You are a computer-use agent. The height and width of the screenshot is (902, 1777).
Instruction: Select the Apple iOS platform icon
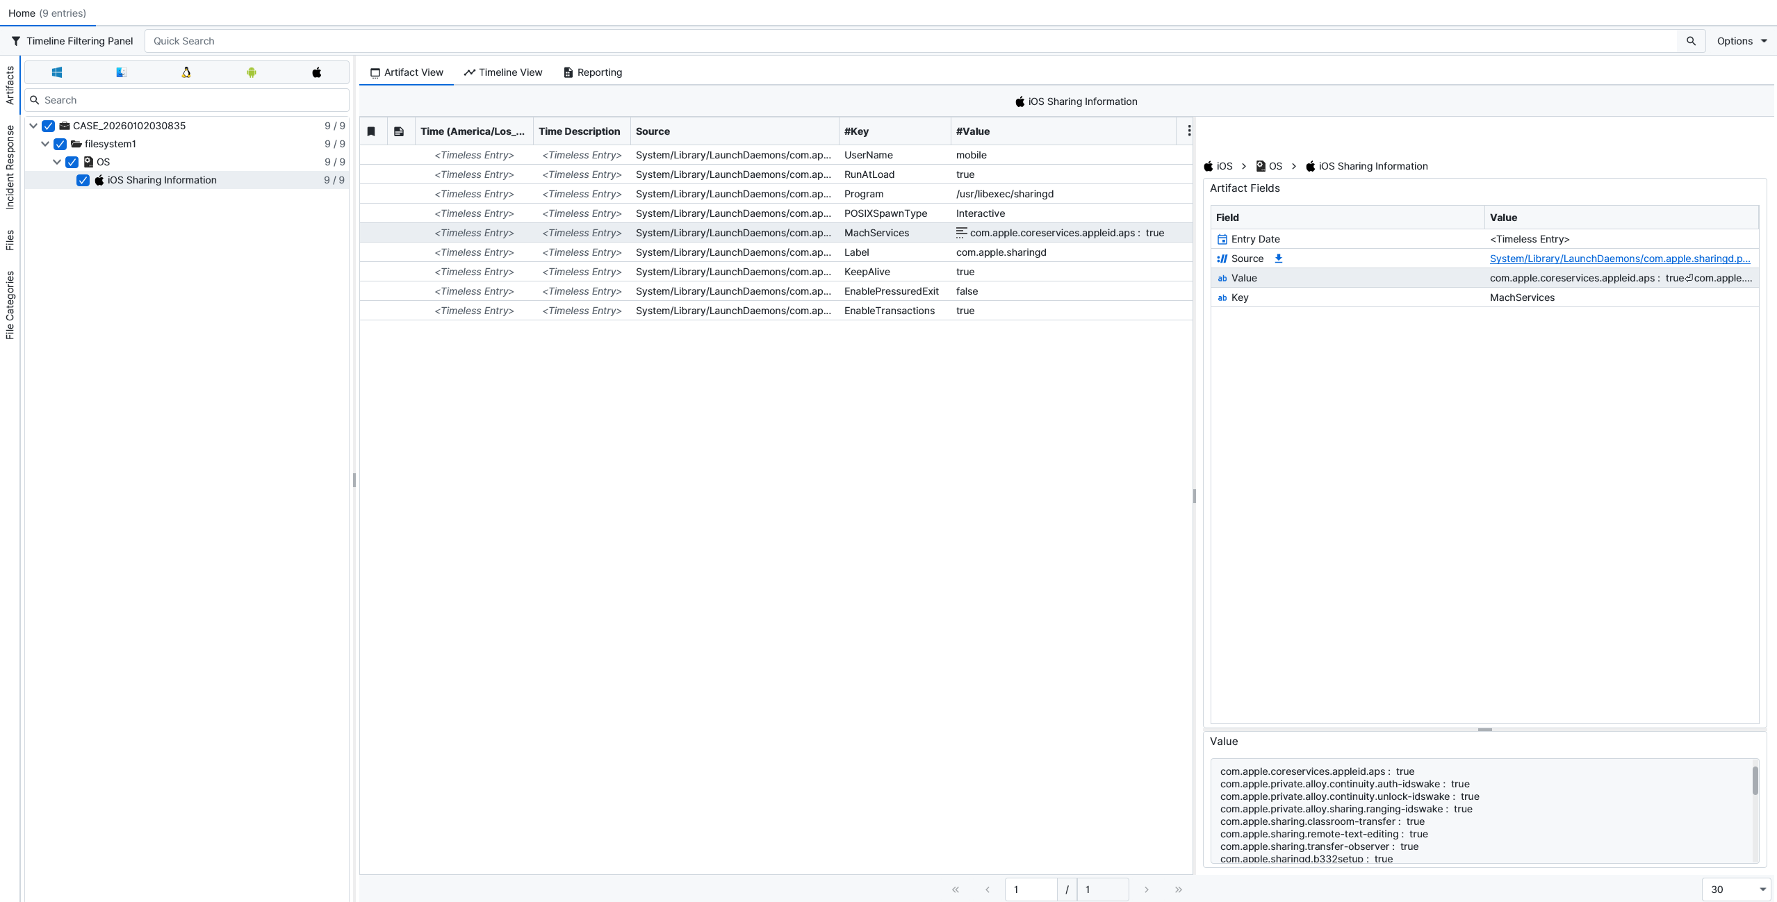[x=317, y=72]
